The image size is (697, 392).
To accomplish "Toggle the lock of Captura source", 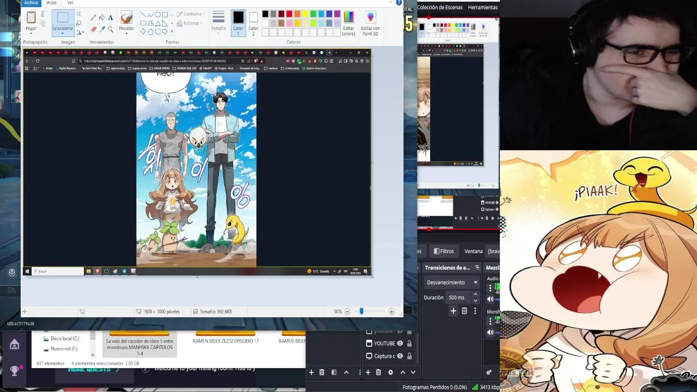I will coord(409,356).
